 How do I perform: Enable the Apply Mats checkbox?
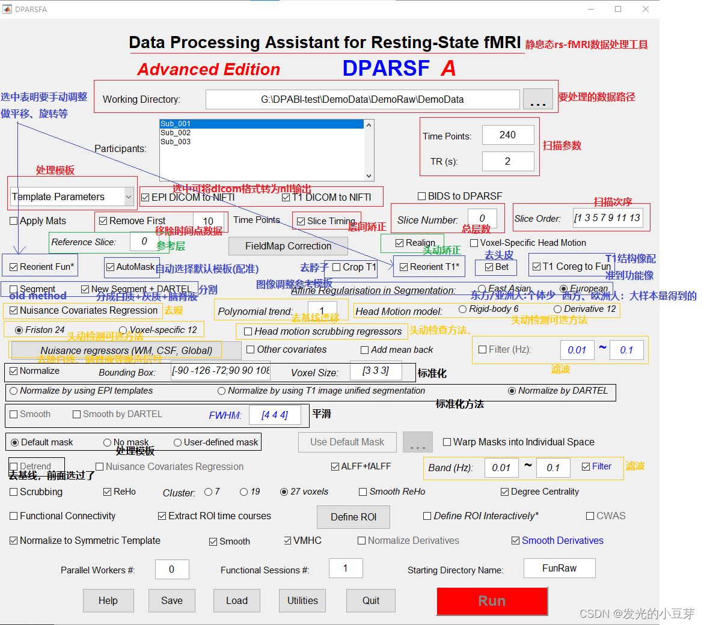tap(13, 221)
